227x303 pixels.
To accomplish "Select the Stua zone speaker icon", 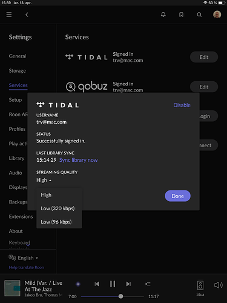I will tap(200, 285).
